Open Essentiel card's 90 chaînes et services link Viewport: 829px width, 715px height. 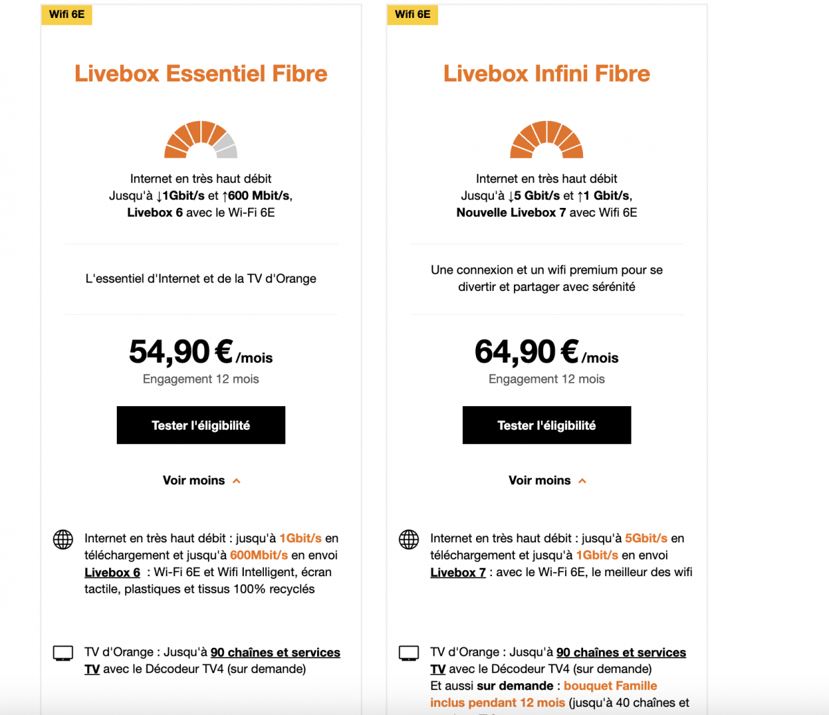pos(275,653)
